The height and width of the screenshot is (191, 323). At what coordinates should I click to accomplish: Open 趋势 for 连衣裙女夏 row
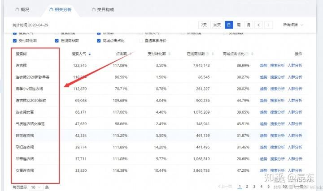(x=263, y=112)
